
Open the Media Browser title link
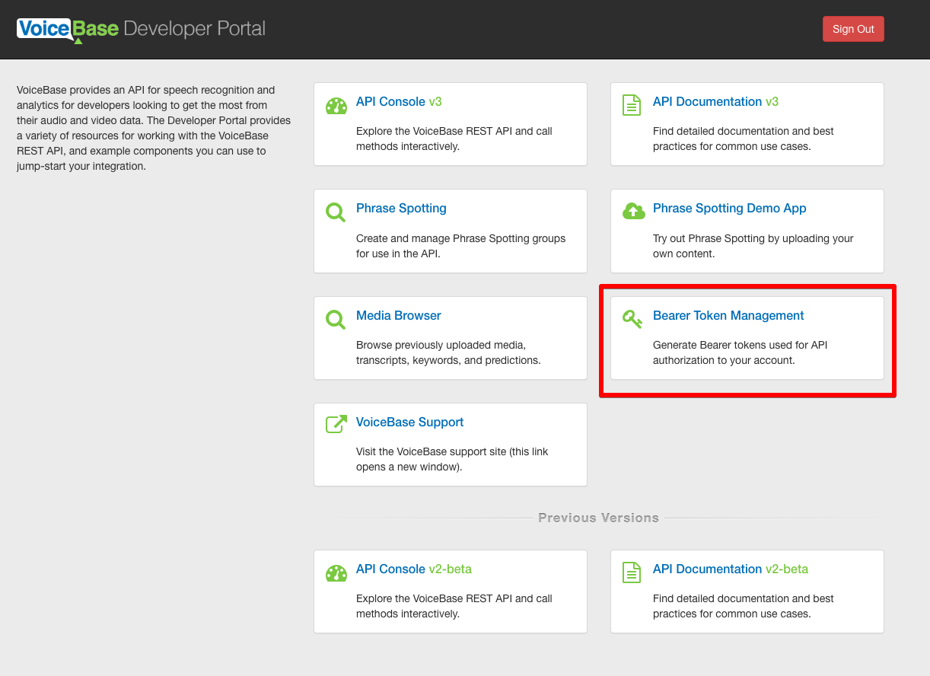[x=398, y=316]
